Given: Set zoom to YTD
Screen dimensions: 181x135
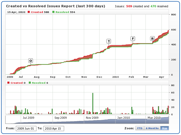Looking at the screenshot, I should coord(139,128).
